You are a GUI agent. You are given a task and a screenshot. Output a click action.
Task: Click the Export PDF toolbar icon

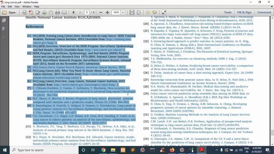(x=31, y=12)
